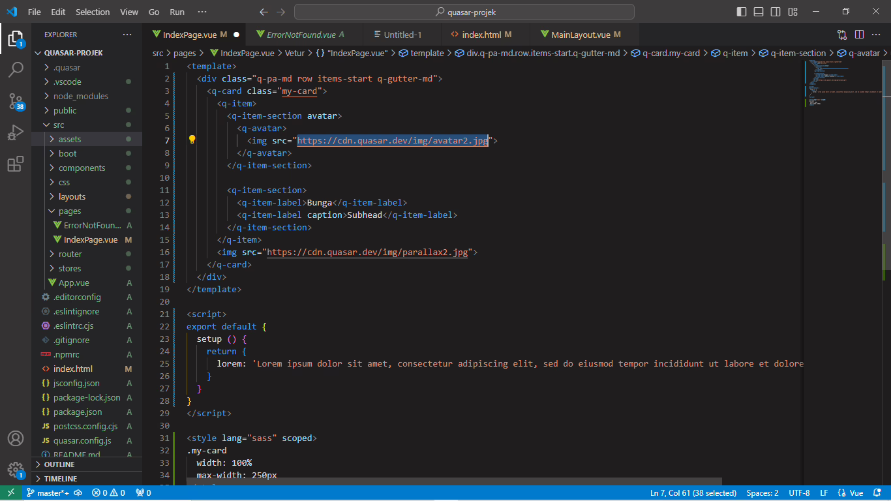Image resolution: width=891 pixels, height=501 pixels.
Task: Open changes compare icon in editor toolbar
Action: pyautogui.click(x=842, y=35)
